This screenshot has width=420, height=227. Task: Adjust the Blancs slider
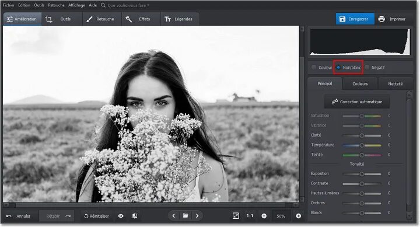click(x=362, y=213)
